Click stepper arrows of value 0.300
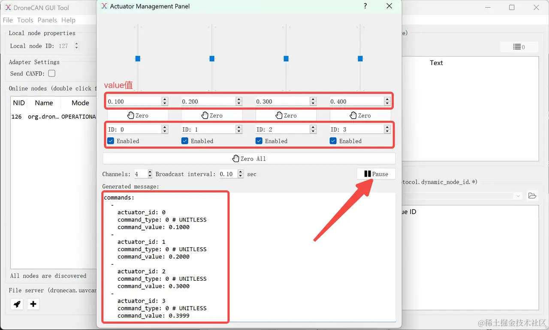This screenshot has height=330, width=549. point(313,102)
